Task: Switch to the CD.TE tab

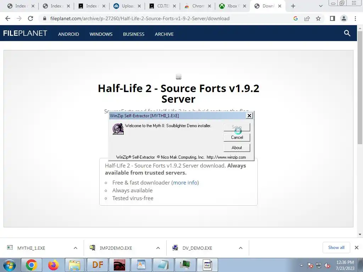Action: tap(162, 6)
